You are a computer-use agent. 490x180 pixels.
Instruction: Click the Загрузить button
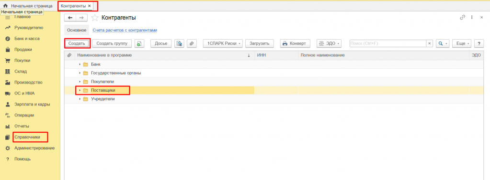pyautogui.click(x=260, y=43)
